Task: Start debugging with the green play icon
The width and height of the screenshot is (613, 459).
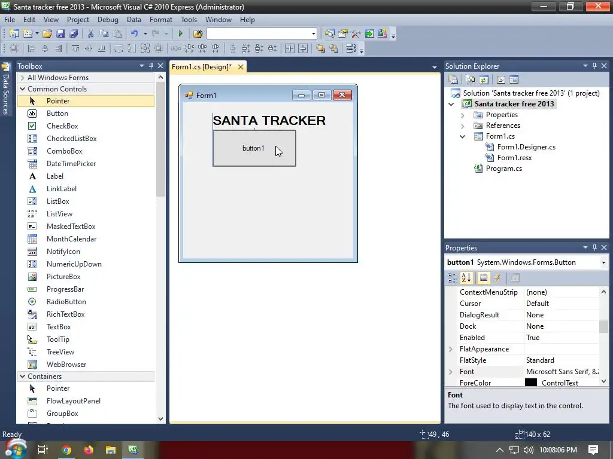Action: 181,34
